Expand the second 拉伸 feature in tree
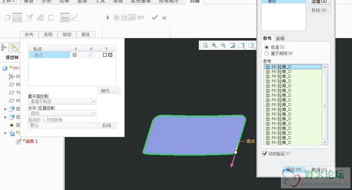 (6, 117)
